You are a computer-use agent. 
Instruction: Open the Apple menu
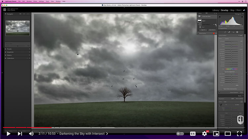point(2,1)
